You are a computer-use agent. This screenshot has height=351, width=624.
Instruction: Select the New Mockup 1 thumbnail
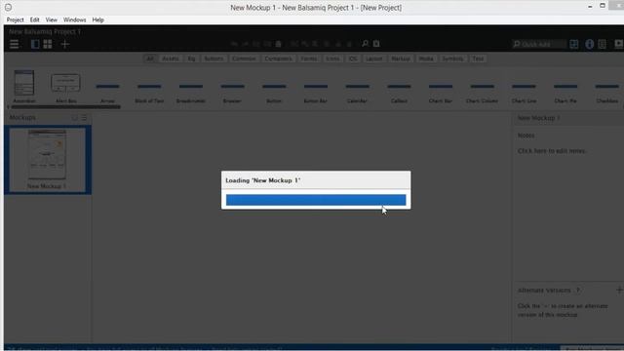coord(48,160)
